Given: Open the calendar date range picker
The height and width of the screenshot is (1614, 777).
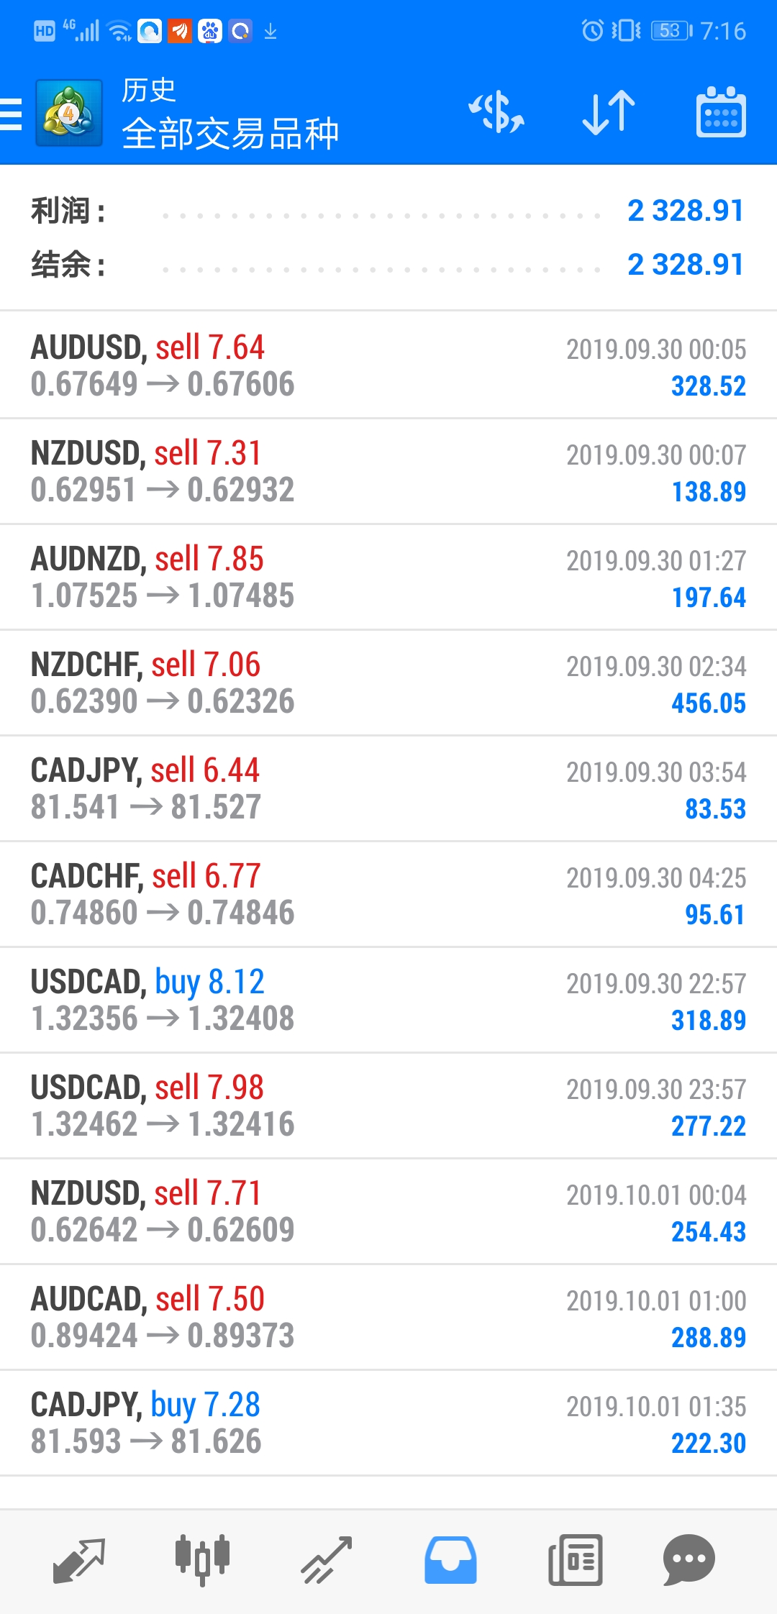Looking at the screenshot, I should pyautogui.click(x=721, y=113).
